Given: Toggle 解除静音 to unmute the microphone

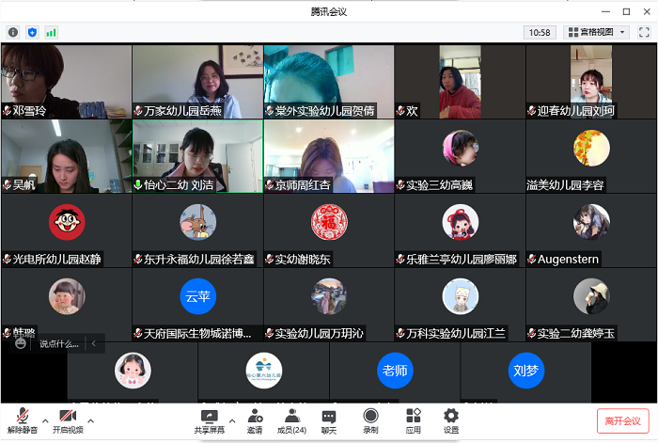Looking at the screenshot, I should pos(21,420).
